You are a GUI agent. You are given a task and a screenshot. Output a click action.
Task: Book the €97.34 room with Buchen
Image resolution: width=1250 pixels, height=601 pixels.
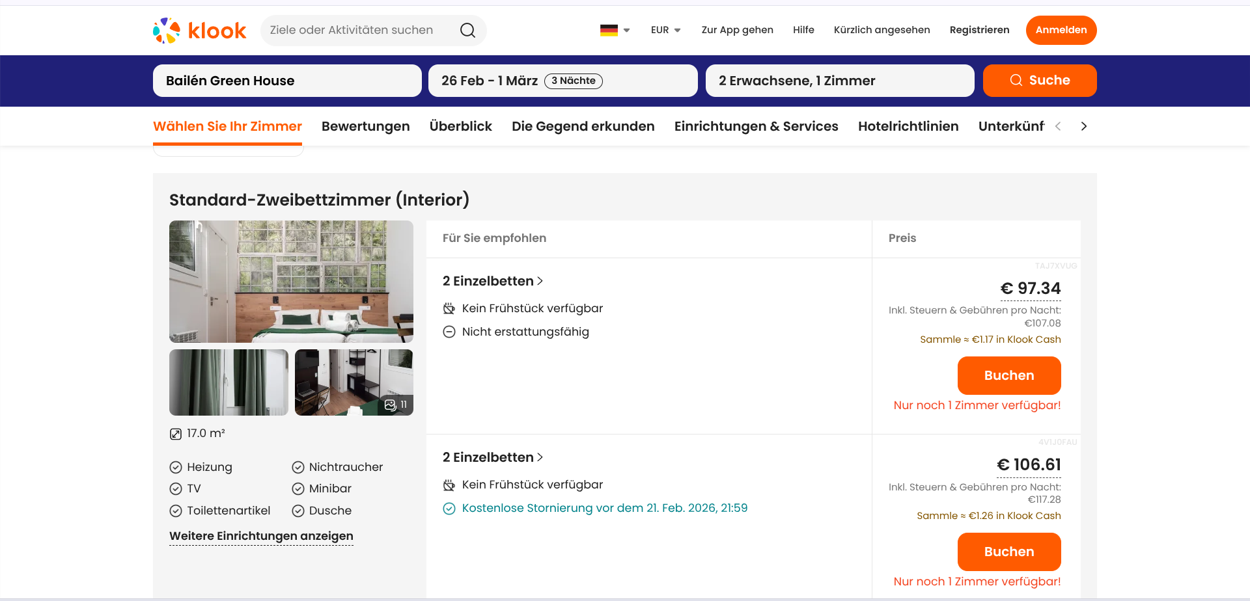(x=1008, y=375)
